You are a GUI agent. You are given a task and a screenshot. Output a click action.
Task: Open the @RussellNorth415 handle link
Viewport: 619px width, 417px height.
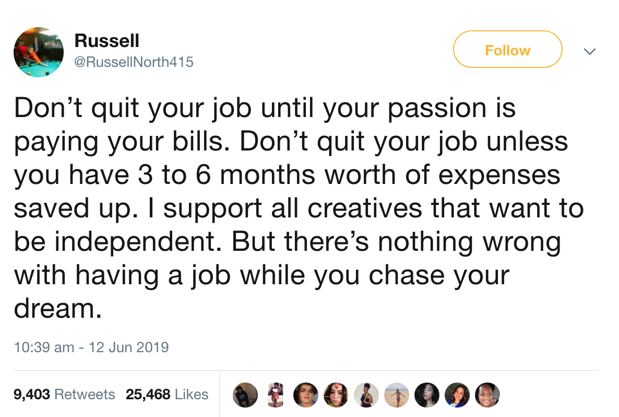[134, 62]
